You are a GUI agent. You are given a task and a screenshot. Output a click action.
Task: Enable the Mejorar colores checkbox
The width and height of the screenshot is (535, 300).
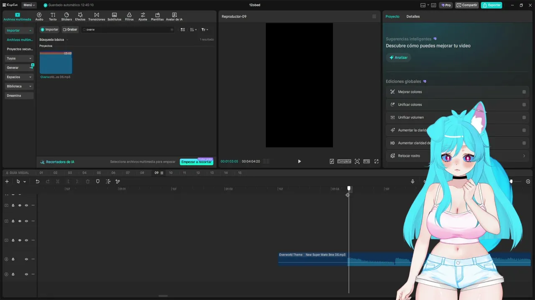pyautogui.click(x=524, y=92)
